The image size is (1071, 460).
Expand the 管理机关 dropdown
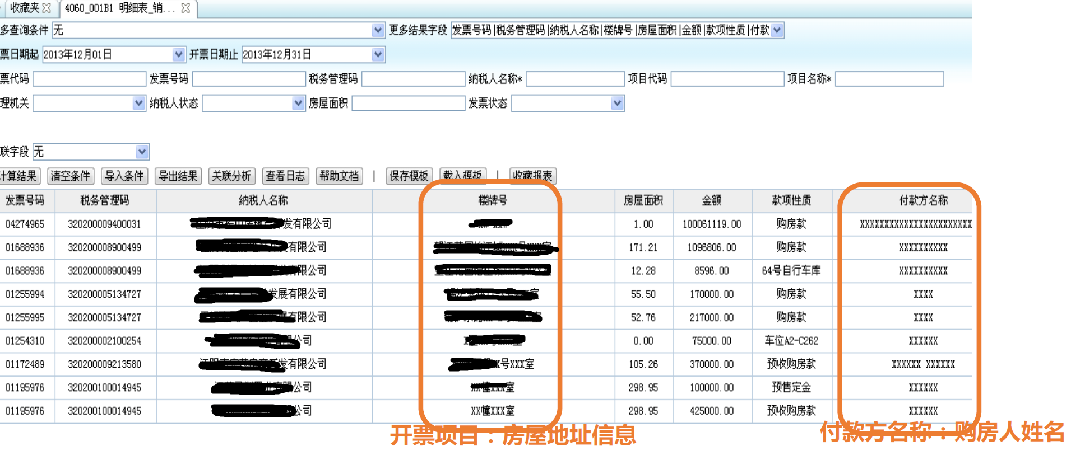pyautogui.click(x=138, y=103)
